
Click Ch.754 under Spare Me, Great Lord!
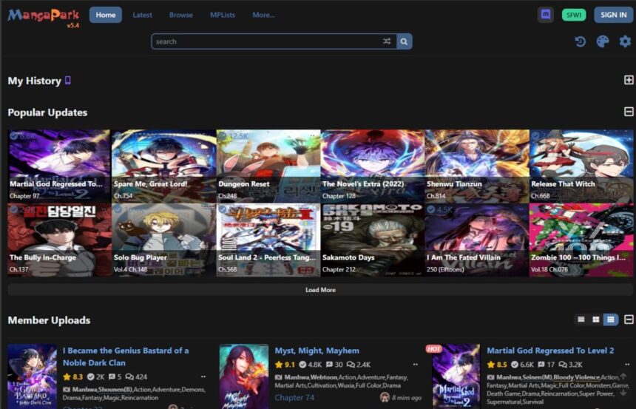point(123,196)
